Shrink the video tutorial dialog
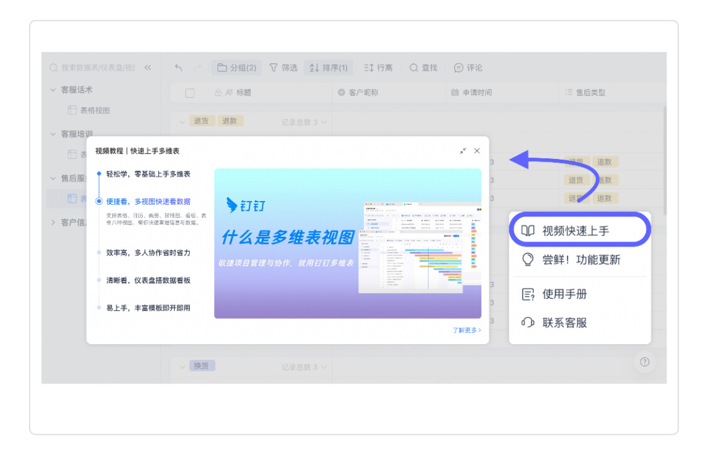This screenshot has height=456, width=707. coord(463,151)
